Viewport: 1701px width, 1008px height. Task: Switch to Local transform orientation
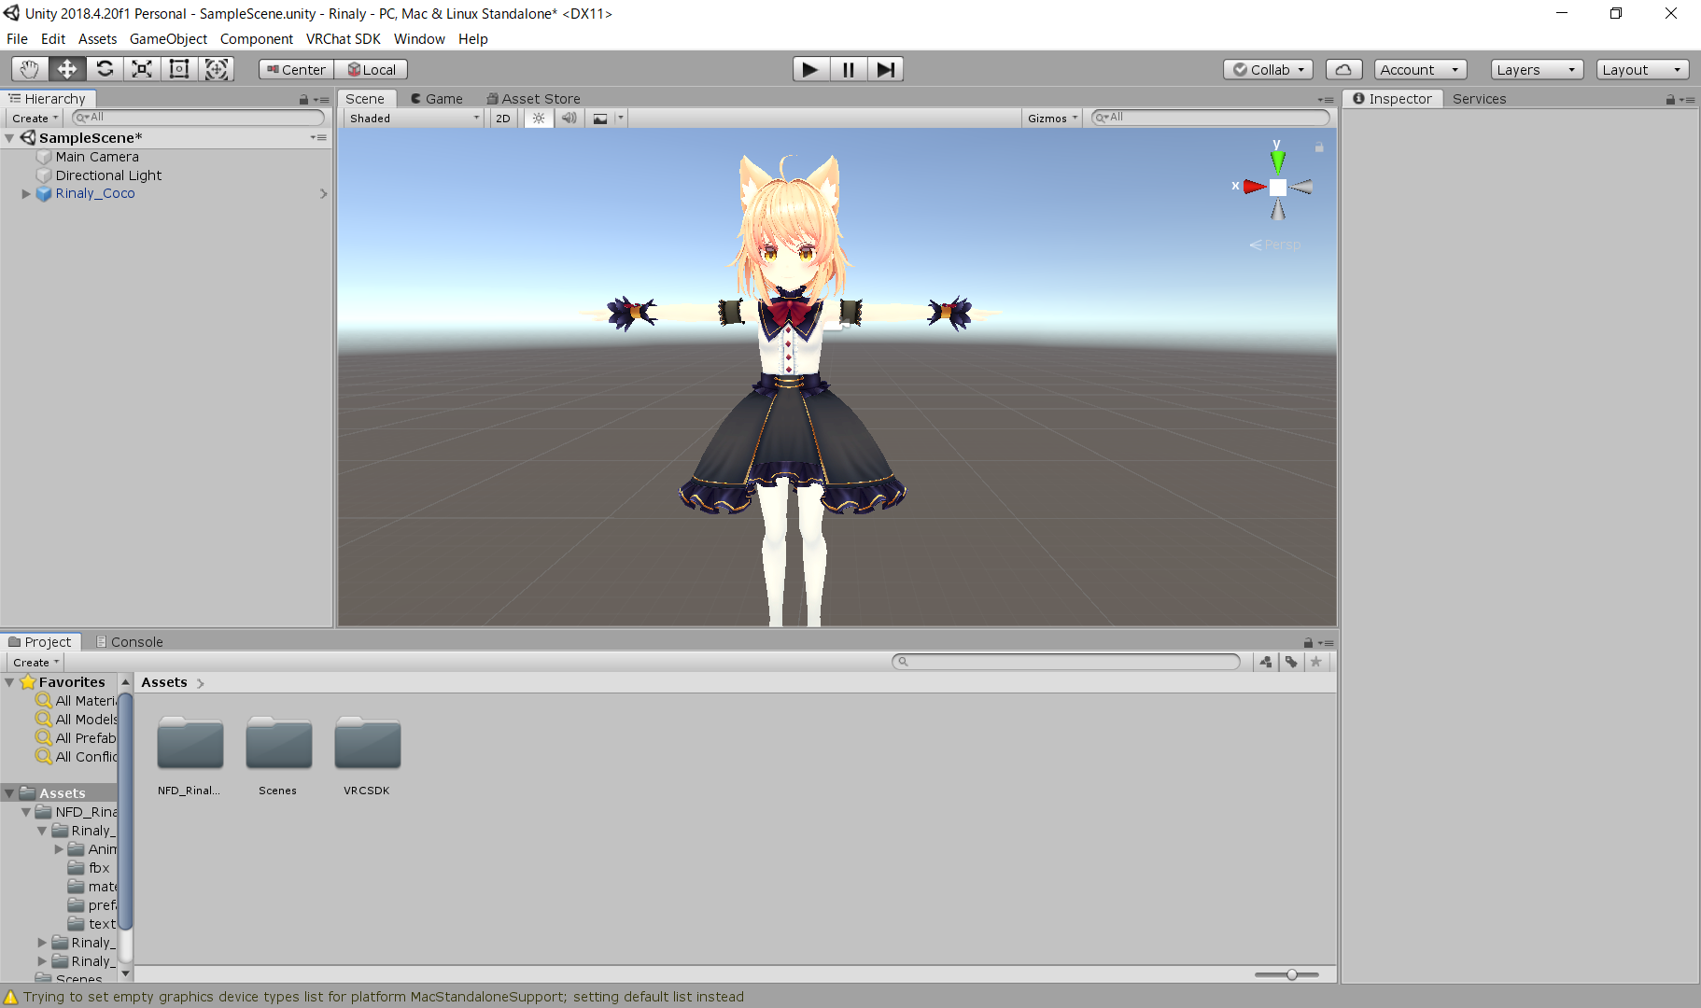[372, 68]
